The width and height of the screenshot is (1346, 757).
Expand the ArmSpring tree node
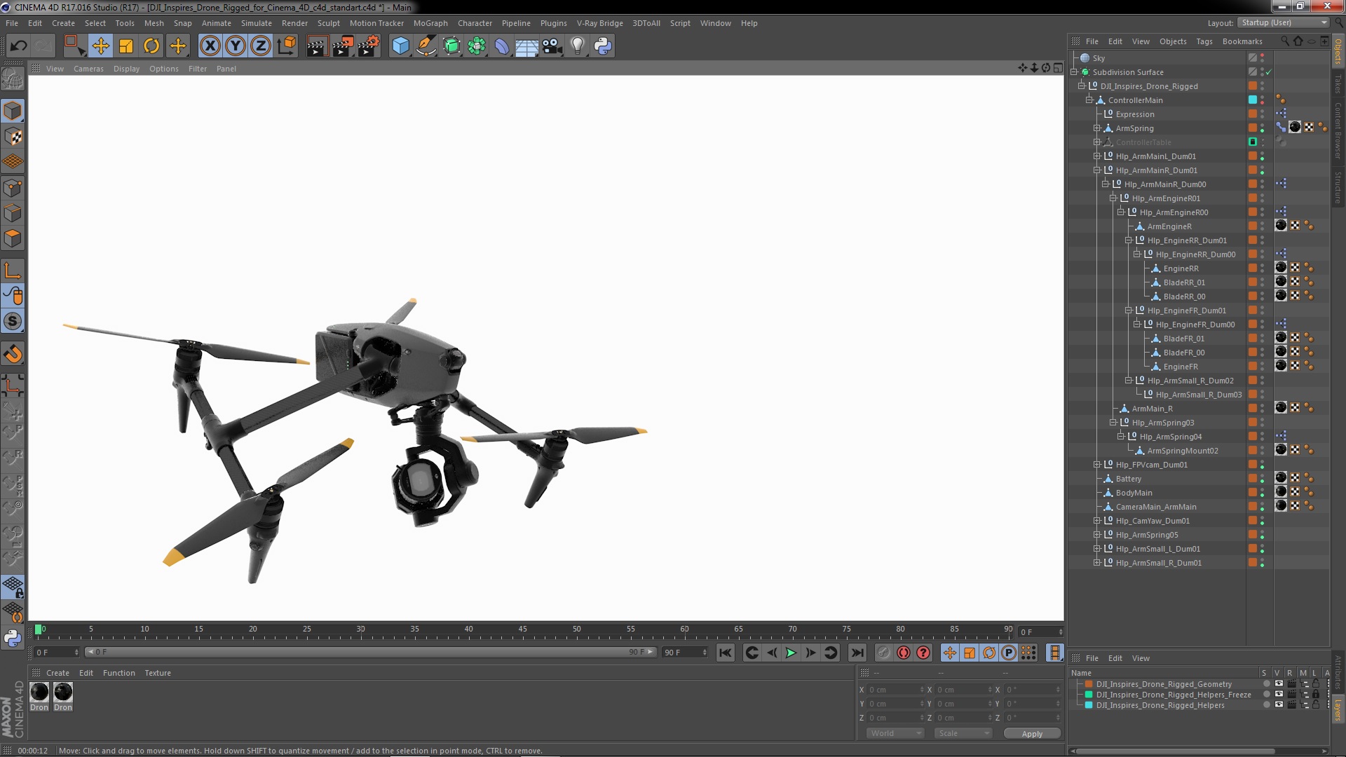click(1096, 128)
